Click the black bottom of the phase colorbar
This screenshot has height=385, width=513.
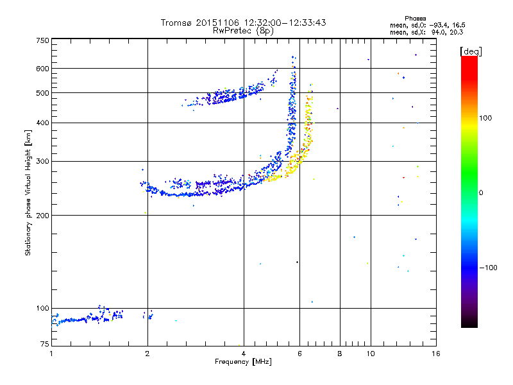469,323
